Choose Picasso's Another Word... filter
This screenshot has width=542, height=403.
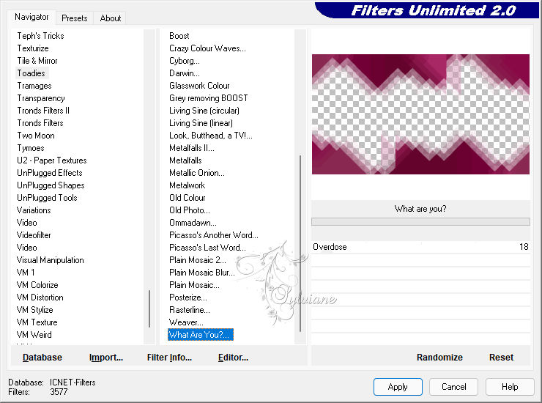[x=214, y=235]
